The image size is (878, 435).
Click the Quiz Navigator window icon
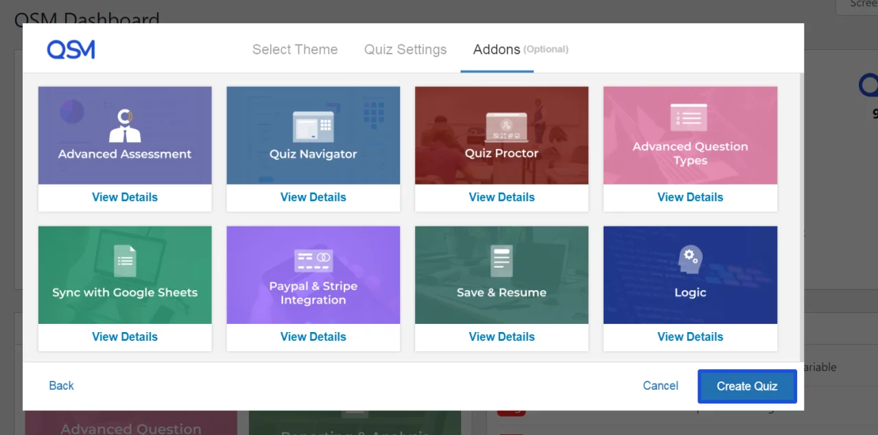click(x=313, y=127)
